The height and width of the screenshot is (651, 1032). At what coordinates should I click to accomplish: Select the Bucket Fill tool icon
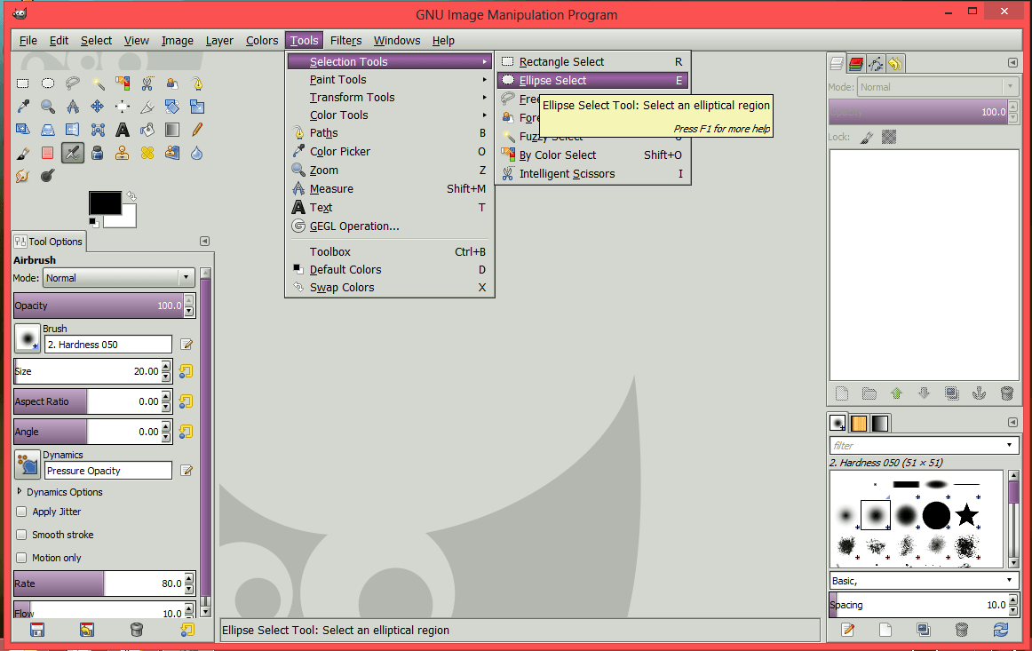(x=147, y=130)
